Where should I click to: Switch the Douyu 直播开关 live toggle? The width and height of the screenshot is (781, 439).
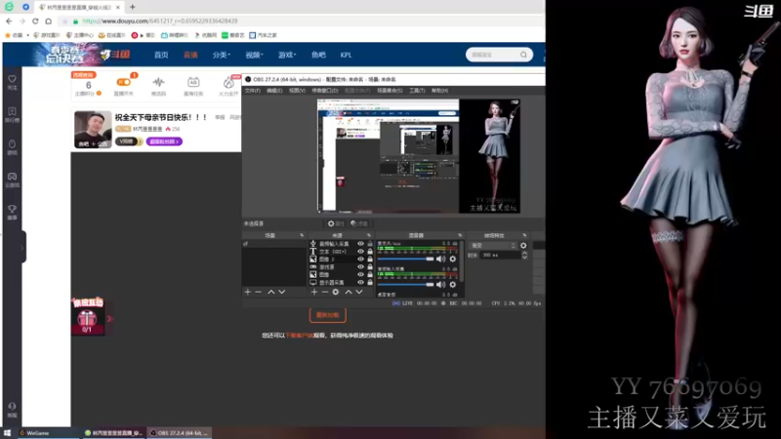(124, 82)
